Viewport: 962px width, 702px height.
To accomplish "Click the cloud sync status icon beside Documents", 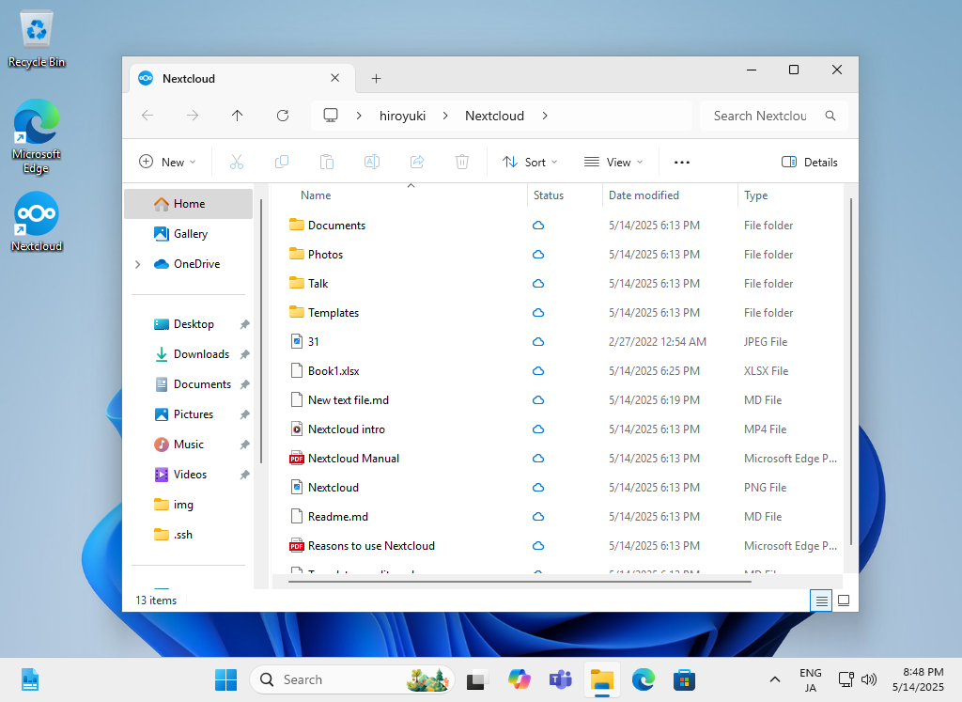I will 537,225.
